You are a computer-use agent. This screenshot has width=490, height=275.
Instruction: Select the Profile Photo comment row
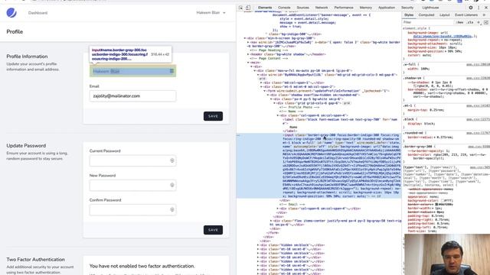[299, 107]
